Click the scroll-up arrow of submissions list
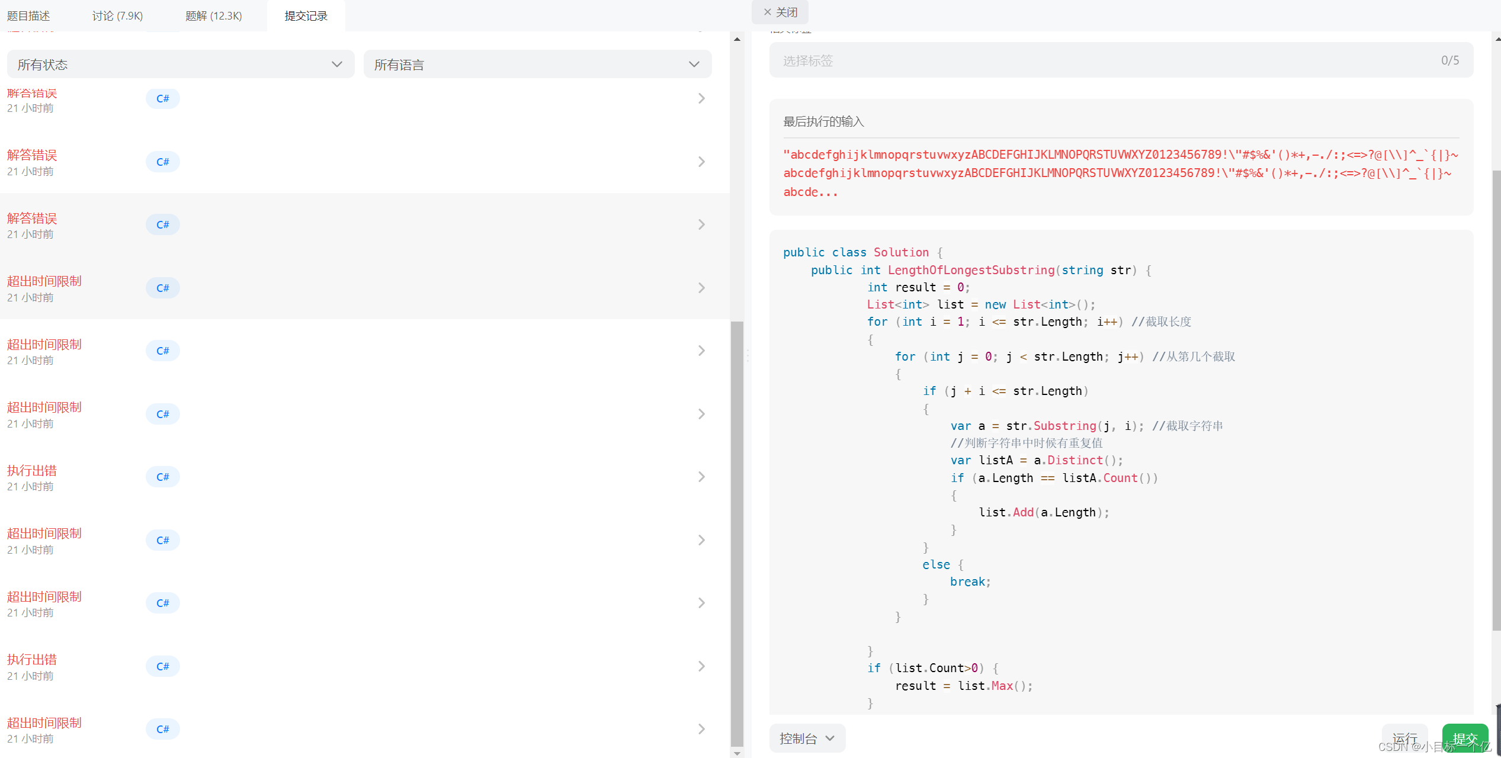The width and height of the screenshot is (1501, 758). tap(737, 39)
